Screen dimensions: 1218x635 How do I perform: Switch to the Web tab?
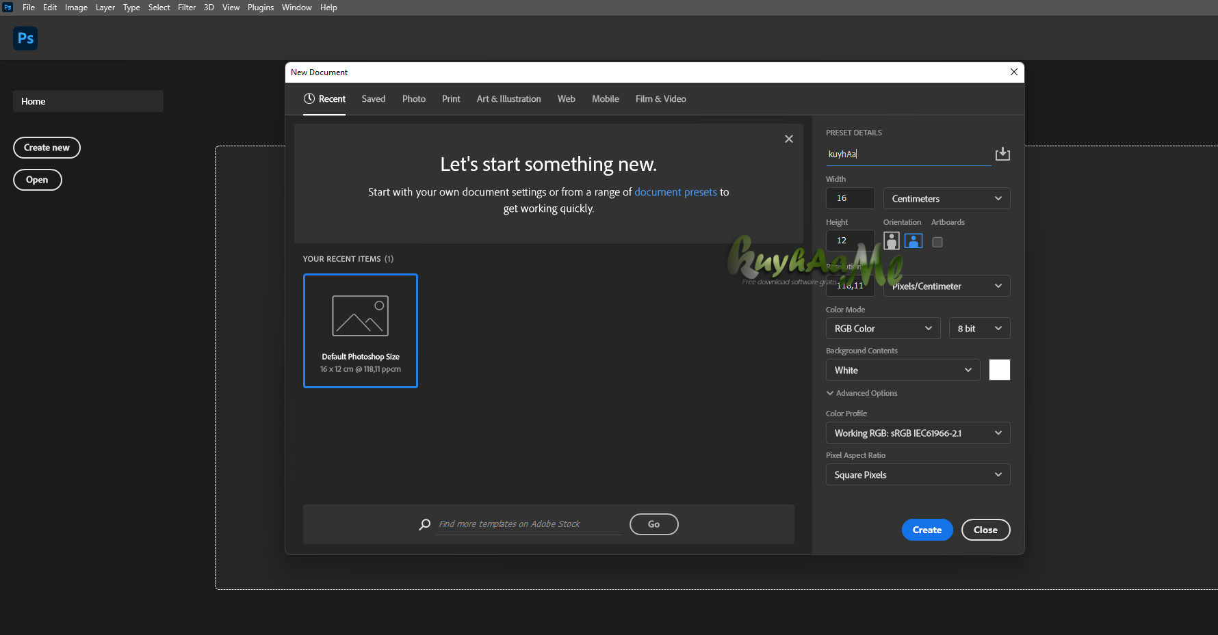566,98
